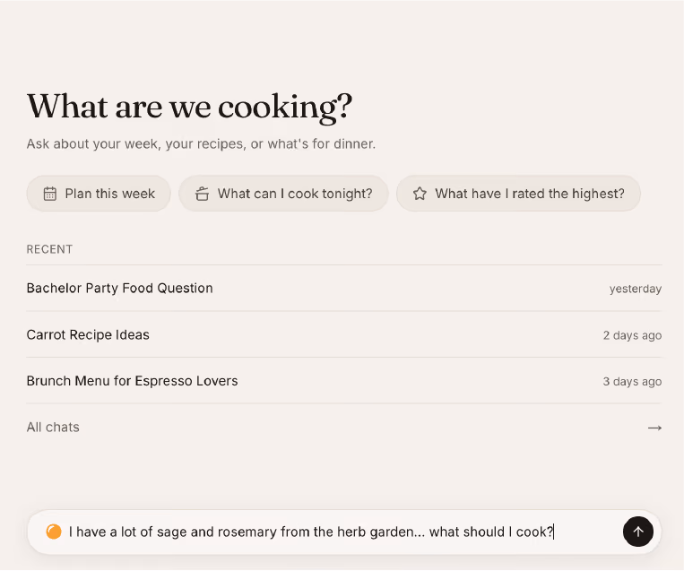
Task: Click the What are we cooking? heading
Action: pos(190,107)
